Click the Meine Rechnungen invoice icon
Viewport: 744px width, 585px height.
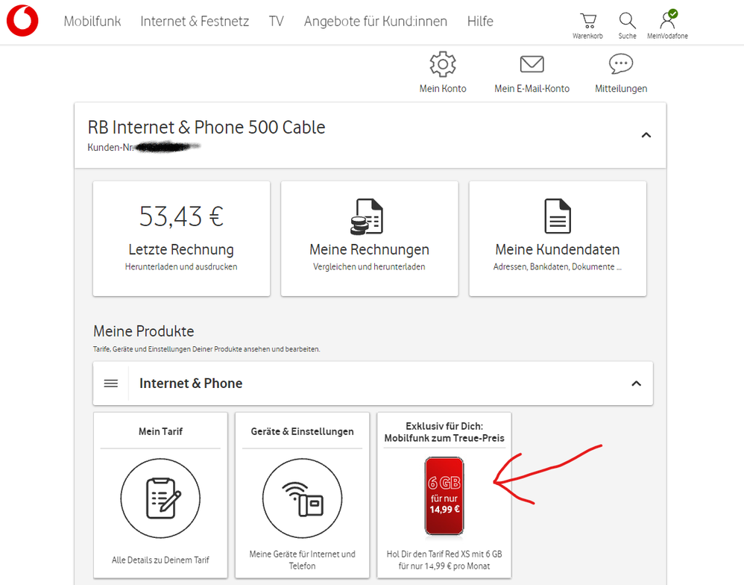click(x=367, y=216)
